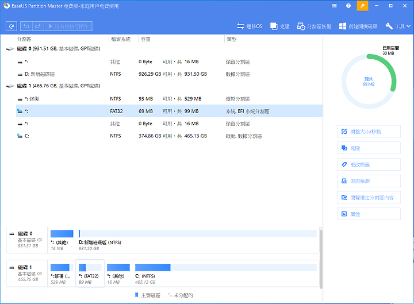Click the Unallocated (未分配的) legend swatch

click(x=170, y=295)
